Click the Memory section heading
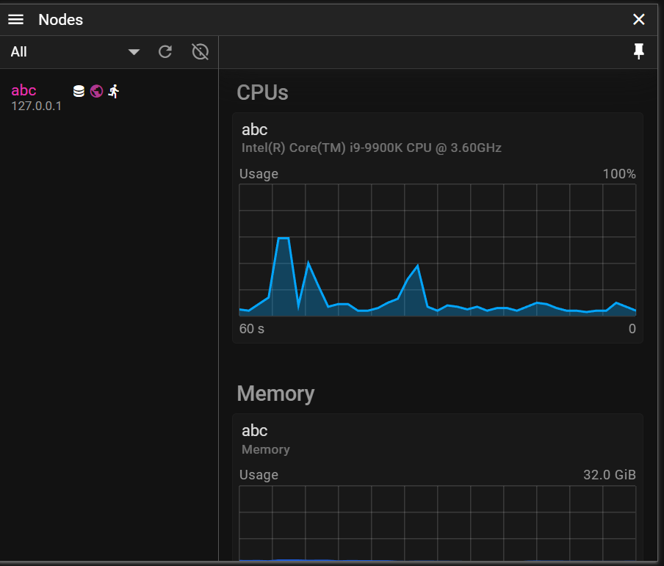 point(275,393)
